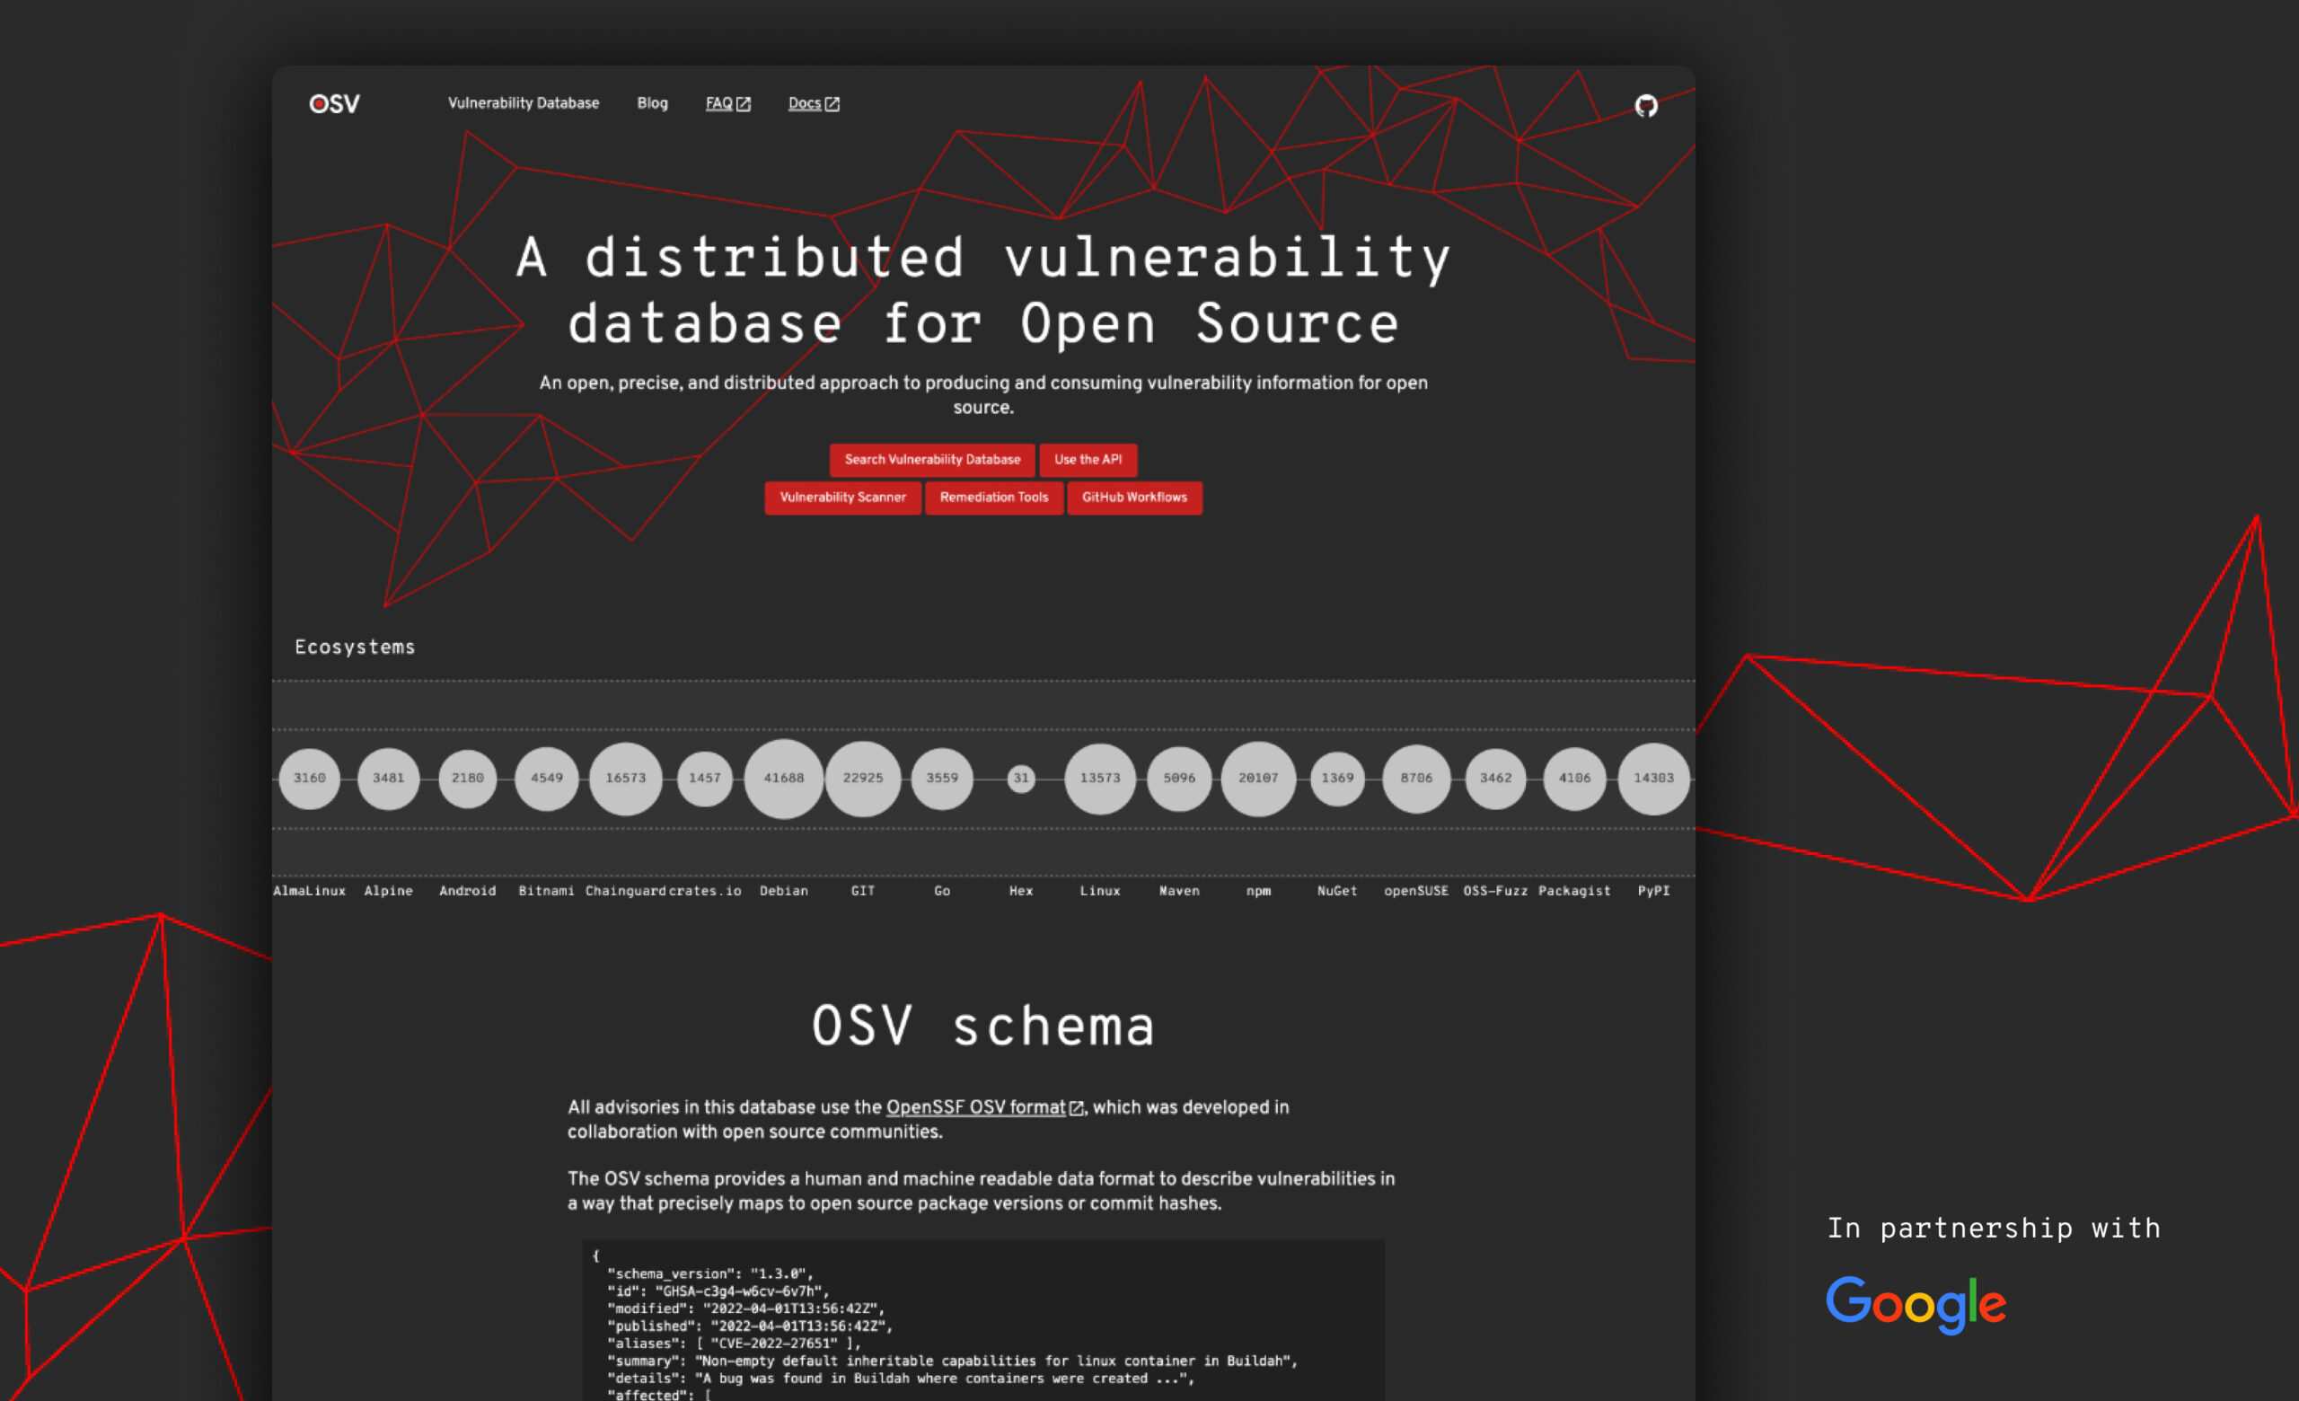Click the Remediation Tools button
The image size is (2299, 1401).
993,498
